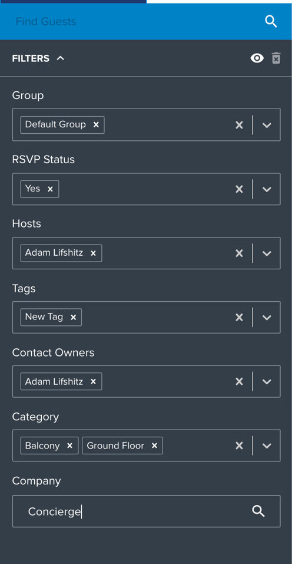Collapse the FILTERS section chevron

pyautogui.click(x=60, y=58)
